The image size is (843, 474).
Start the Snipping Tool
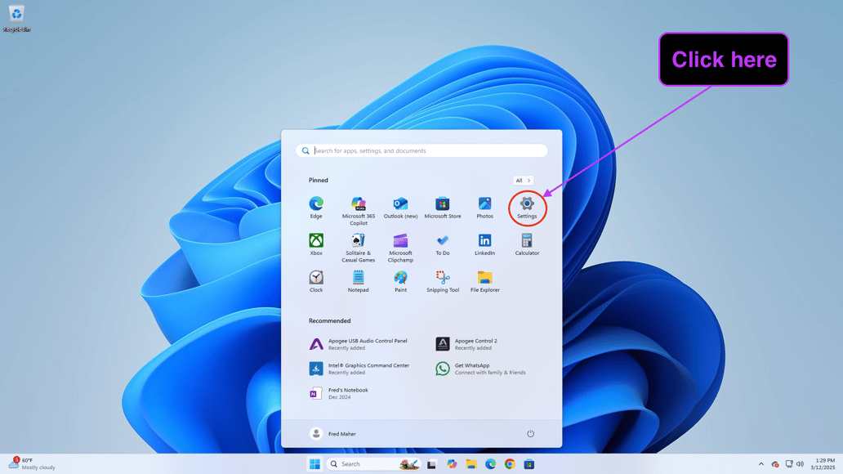tap(442, 278)
